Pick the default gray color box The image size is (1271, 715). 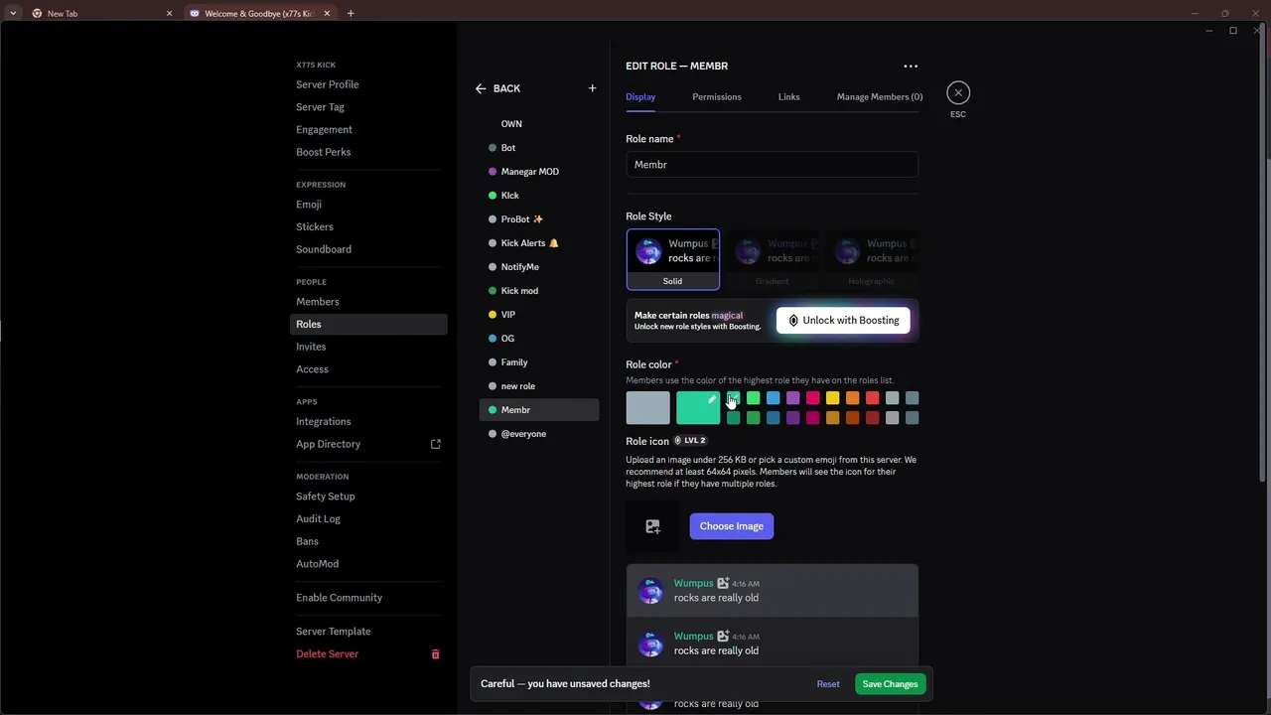click(x=647, y=408)
